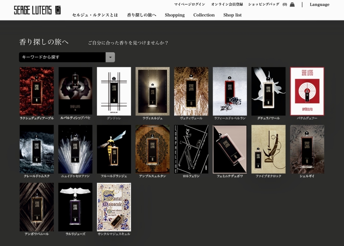View the ラルリジューズ purple bottle image

click(75, 207)
